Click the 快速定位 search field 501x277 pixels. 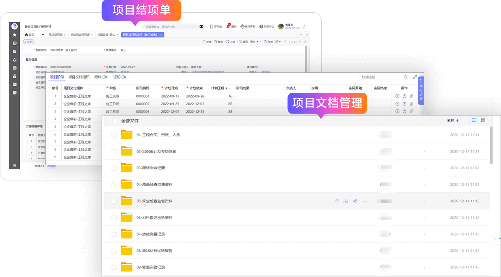(380, 77)
